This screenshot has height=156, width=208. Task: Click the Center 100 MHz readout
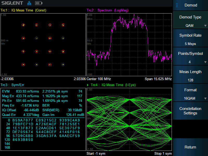(x=99, y=79)
